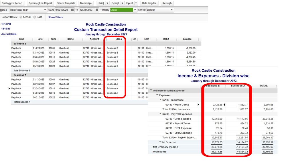The height and width of the screenshot is (161, 286).
Task: Click Total Expense amount 30,195.97
Action: click(268, 142)
